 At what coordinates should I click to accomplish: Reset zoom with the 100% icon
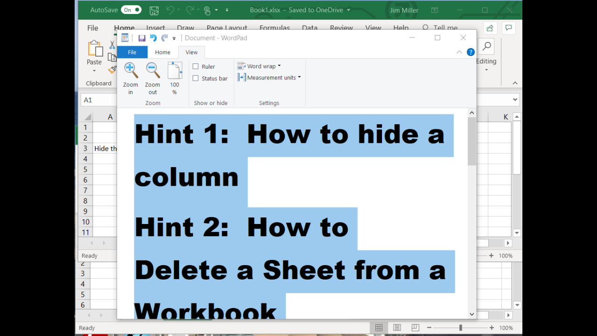point(174,70)
